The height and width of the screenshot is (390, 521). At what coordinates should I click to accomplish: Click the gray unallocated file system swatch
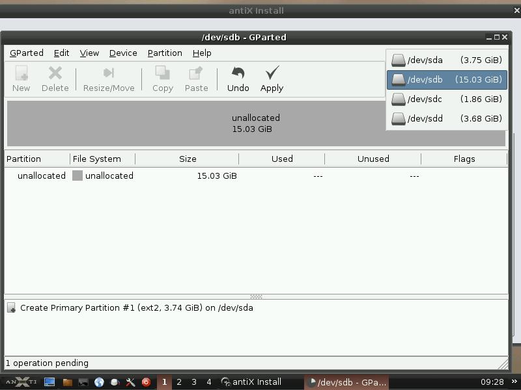click(x=77, y=175)
